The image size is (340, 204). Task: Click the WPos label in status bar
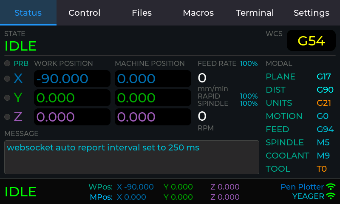(101, 187)
